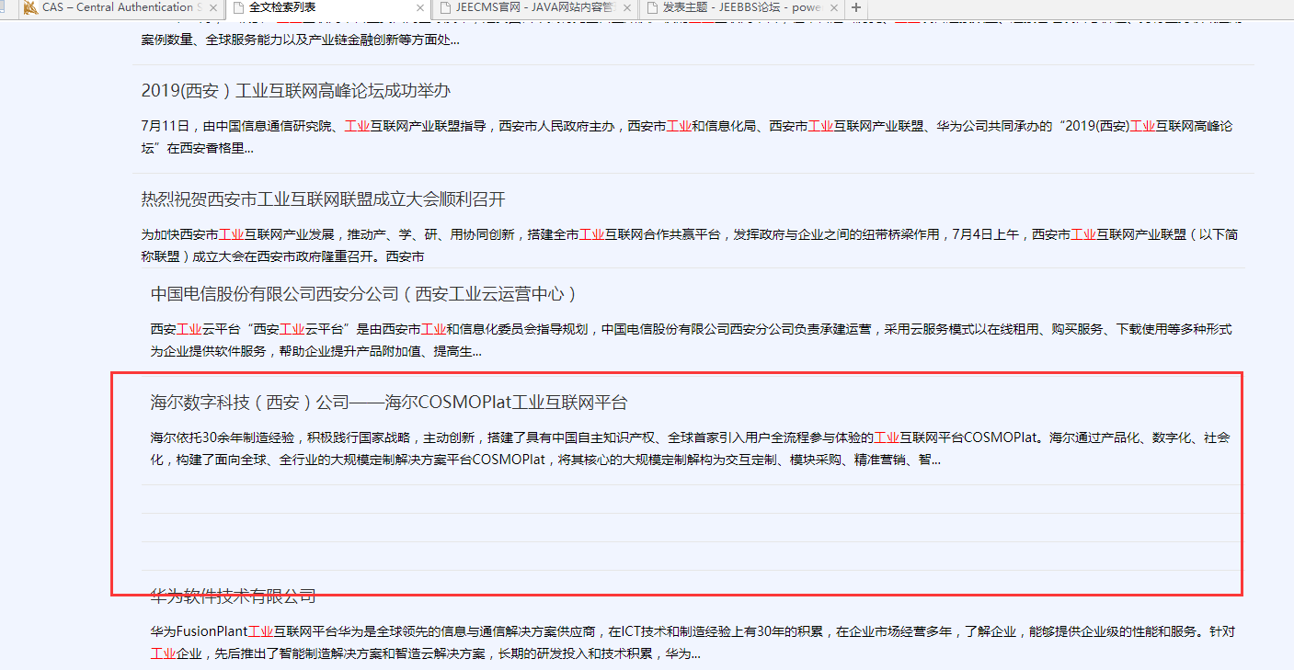Click red 工业 before 互联网平台COSMOPlat in 海尔 excerpt
Screen dimensions: 1294x670
[887, 437]
